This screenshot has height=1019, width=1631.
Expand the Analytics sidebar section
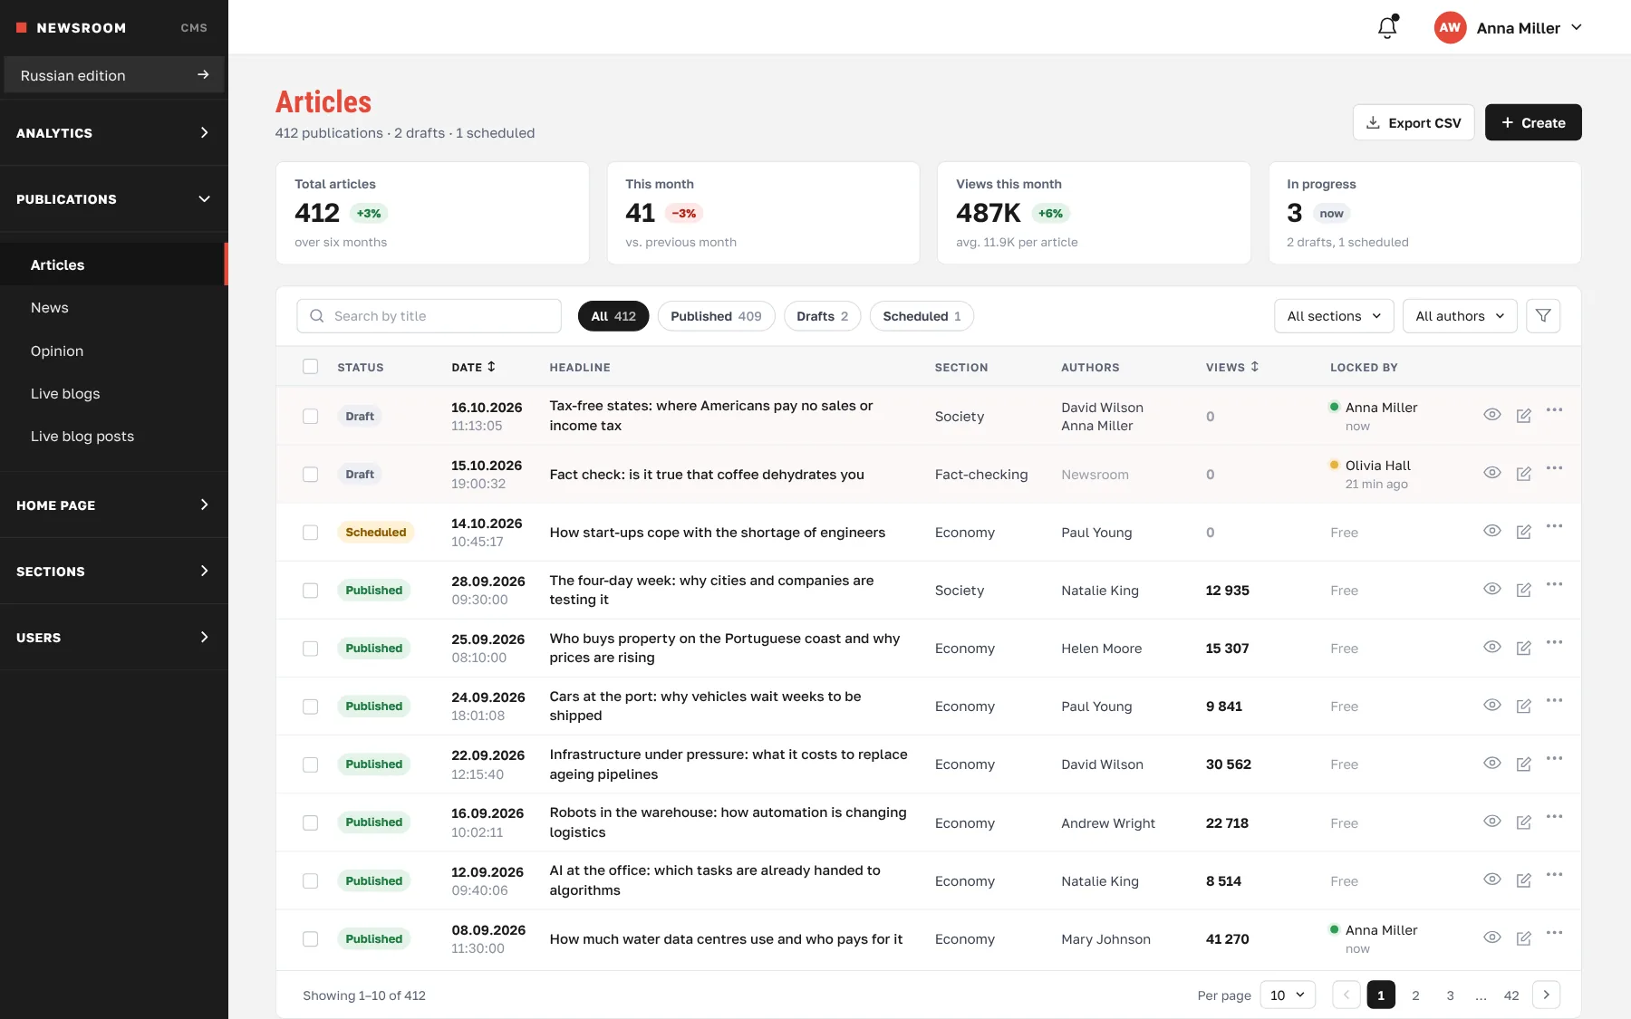click(114, 133)
